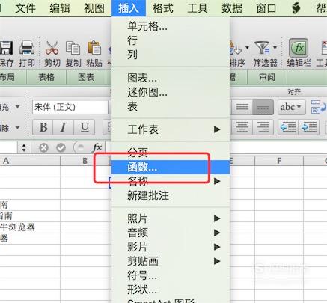The width and height of the screenshot is (327, 303).
Task: Select column F header
Action: pos(279,161)
